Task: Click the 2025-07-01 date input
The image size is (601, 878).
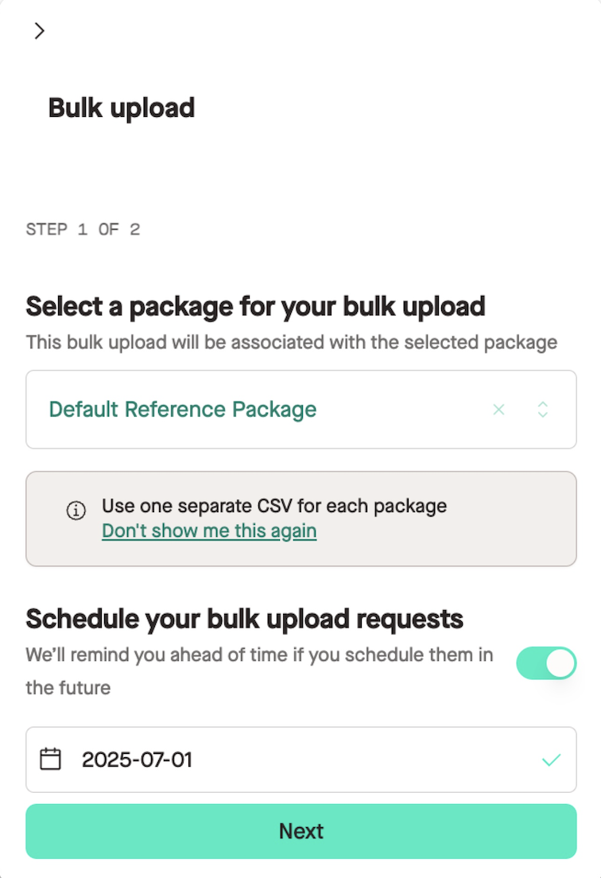Action: click(301, 760)
